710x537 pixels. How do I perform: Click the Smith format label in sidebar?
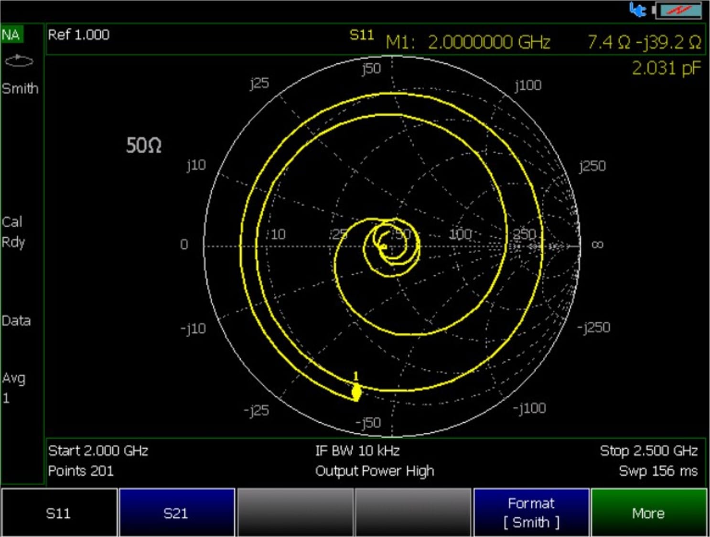pos(20,88)
